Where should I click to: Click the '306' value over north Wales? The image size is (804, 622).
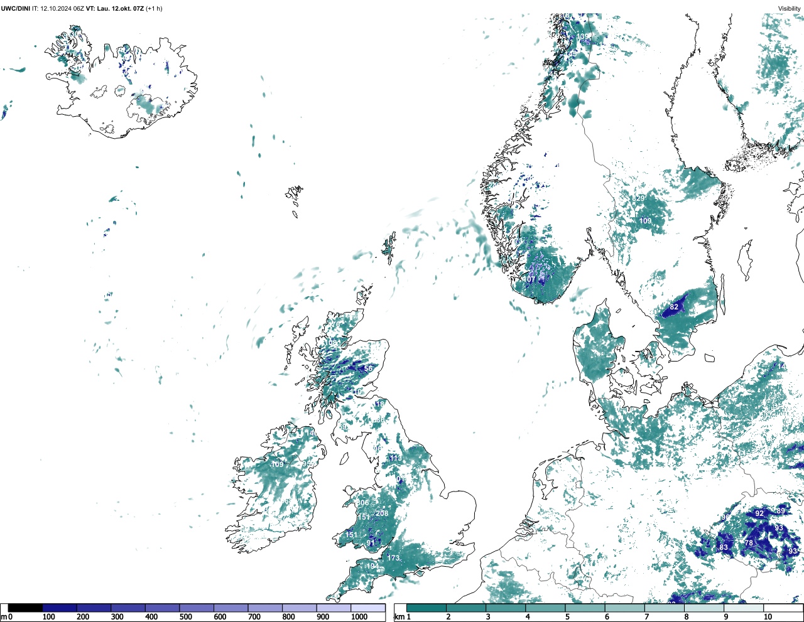[x=363, y=503]
